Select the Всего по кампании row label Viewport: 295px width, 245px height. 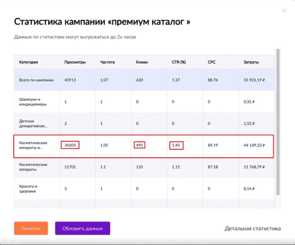tap(36, 80)
